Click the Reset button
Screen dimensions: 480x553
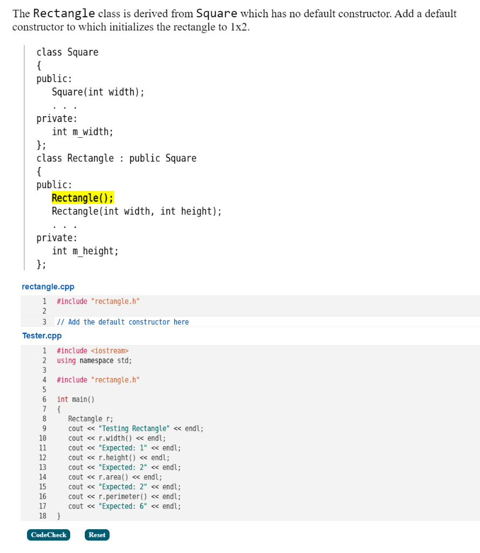97,535
